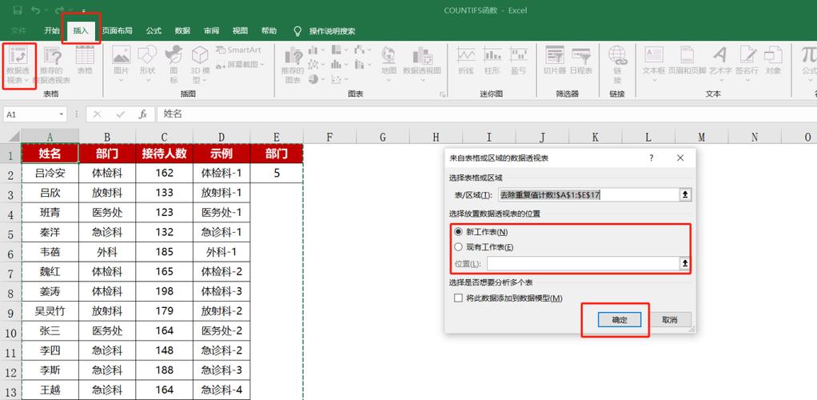The height and width of the screenshot is (400, 817).
Task: Switch to the Home (开始) tab
Action: tap(52, 30)
